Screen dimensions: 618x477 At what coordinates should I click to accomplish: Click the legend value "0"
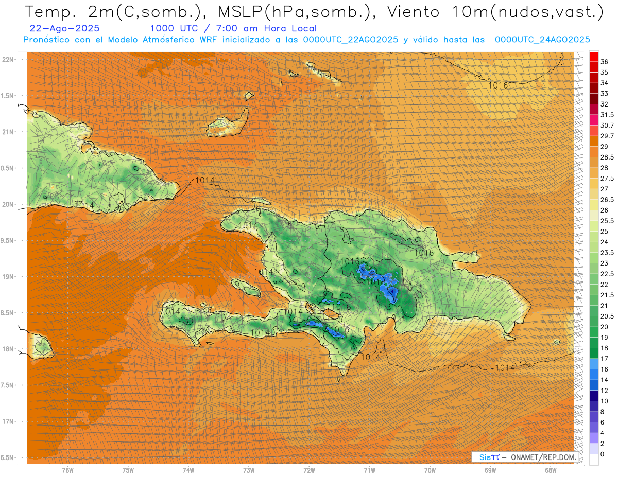603,454
